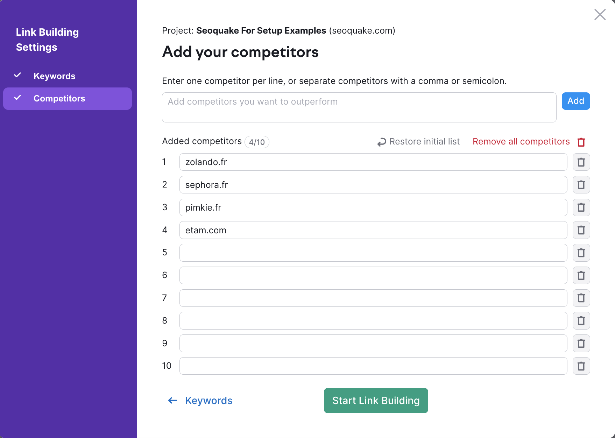
Task: Open the Keywords step in sidebar
Action: pos(54,76)
